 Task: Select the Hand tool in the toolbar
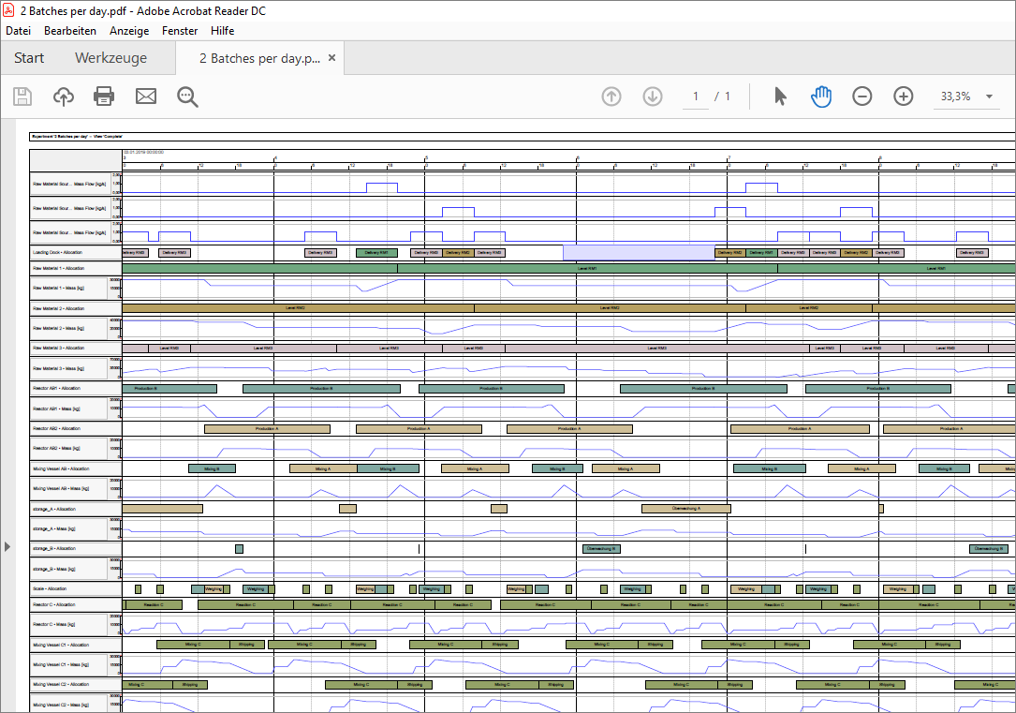pos(820,96)
